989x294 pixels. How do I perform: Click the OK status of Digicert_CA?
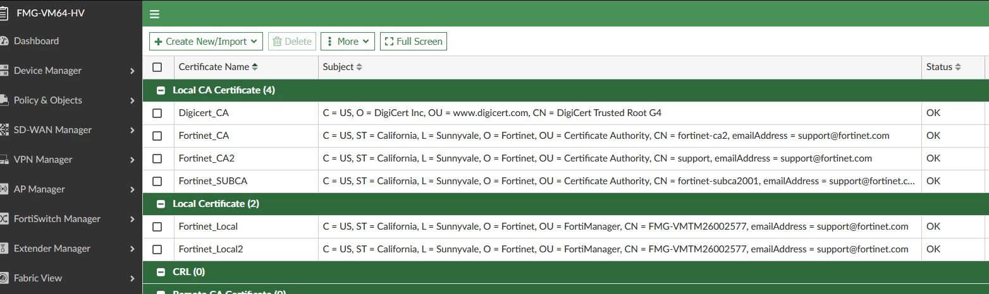click(933, 113)
